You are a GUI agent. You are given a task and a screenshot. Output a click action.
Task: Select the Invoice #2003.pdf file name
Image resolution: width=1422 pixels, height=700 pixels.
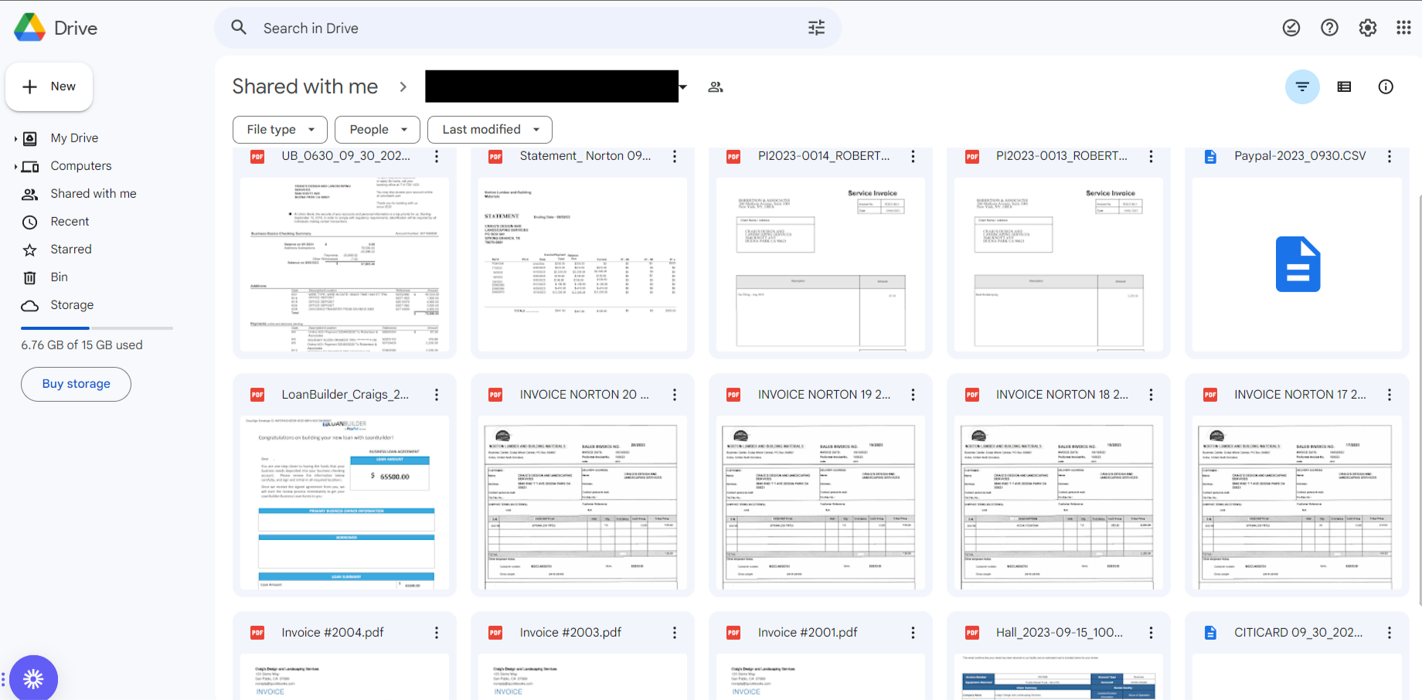[x=570, y=633]
